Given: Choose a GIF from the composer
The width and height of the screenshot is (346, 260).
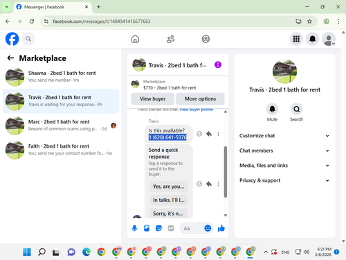Looking at the screenshot, I should (171, 228).
